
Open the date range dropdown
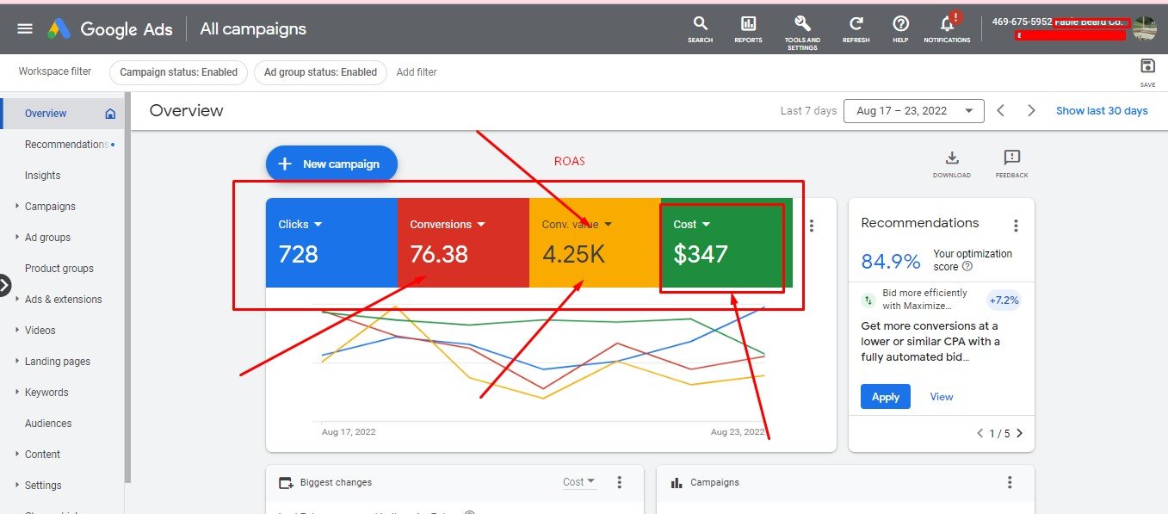click(x=913, y=111)
